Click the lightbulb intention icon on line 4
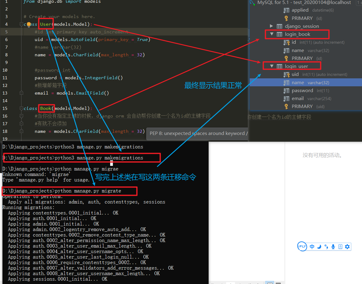Viewport: 362px width, 284px height. tap(29, 24)
